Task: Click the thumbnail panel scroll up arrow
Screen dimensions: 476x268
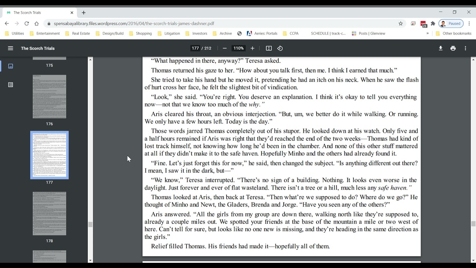Action: tap(90, 59)
